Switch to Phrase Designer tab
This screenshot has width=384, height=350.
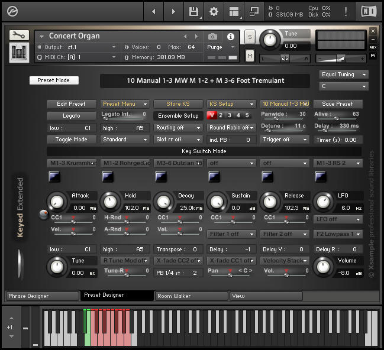[x=43, y=296]
